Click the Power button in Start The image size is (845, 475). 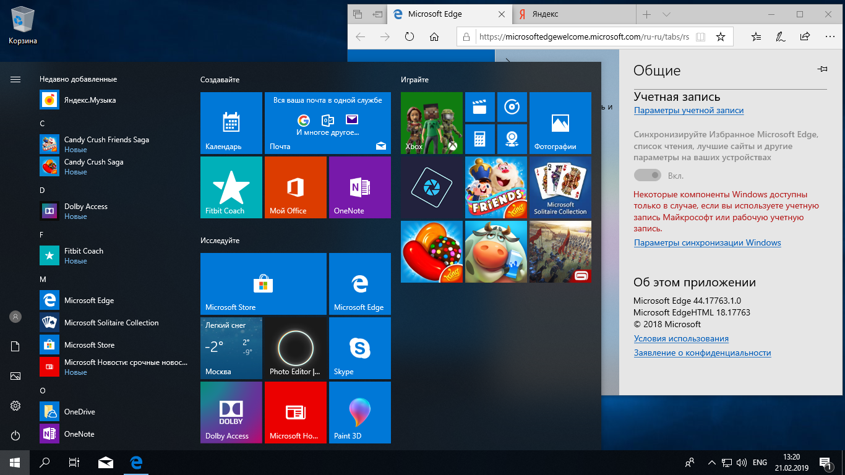15,435
